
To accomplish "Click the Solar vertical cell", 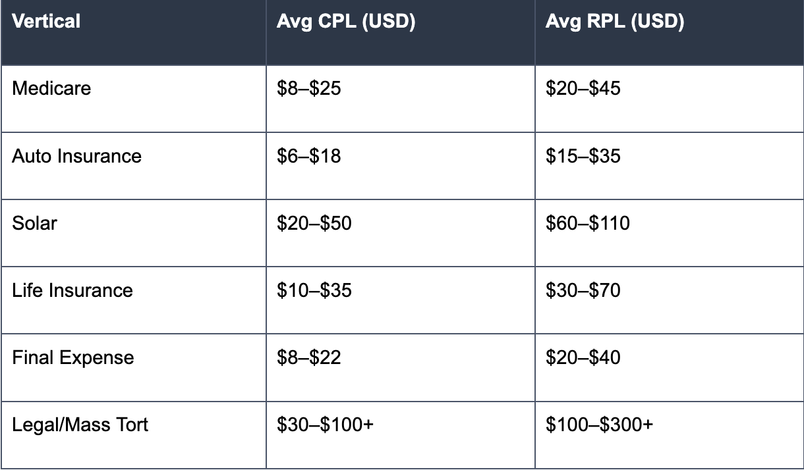I will [x=133, y=233].
